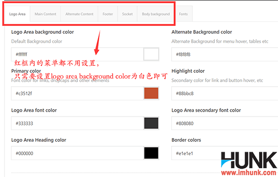This screenshot has width=278, height=177.
Task: Open the white Logo Area background swatch
Action: (x=151, y=54)
